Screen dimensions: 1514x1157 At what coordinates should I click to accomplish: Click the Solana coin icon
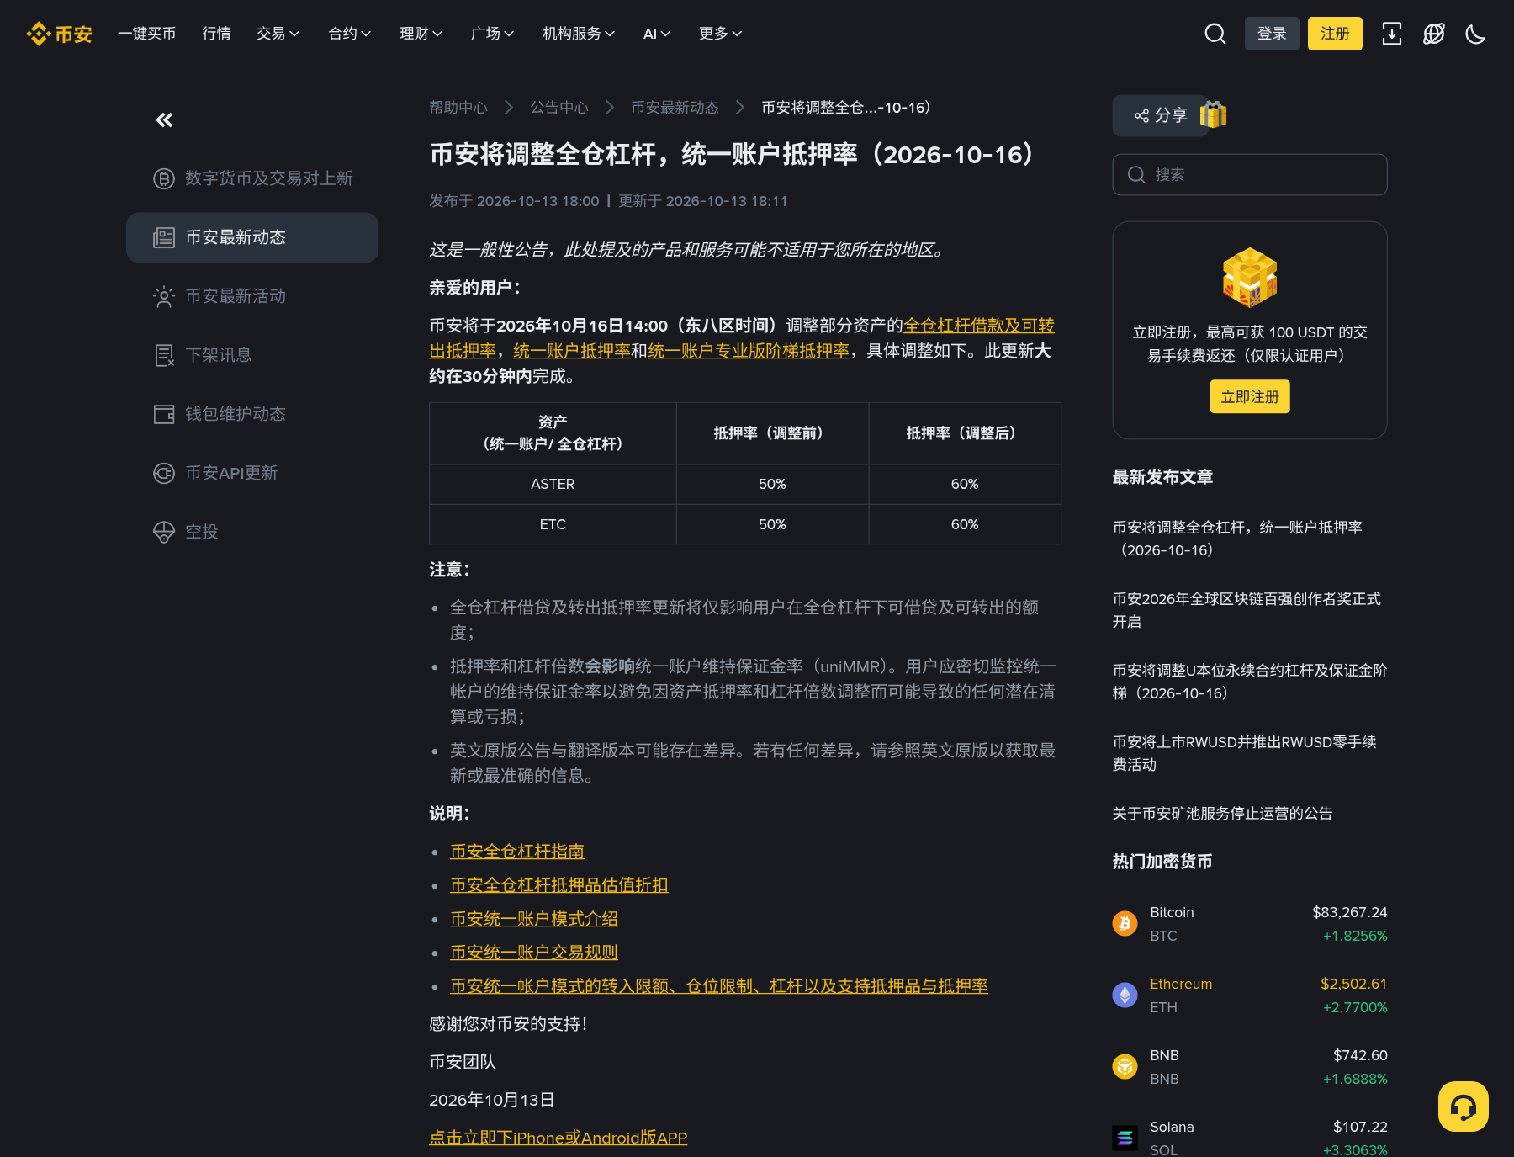(x=1125, y=1138)
